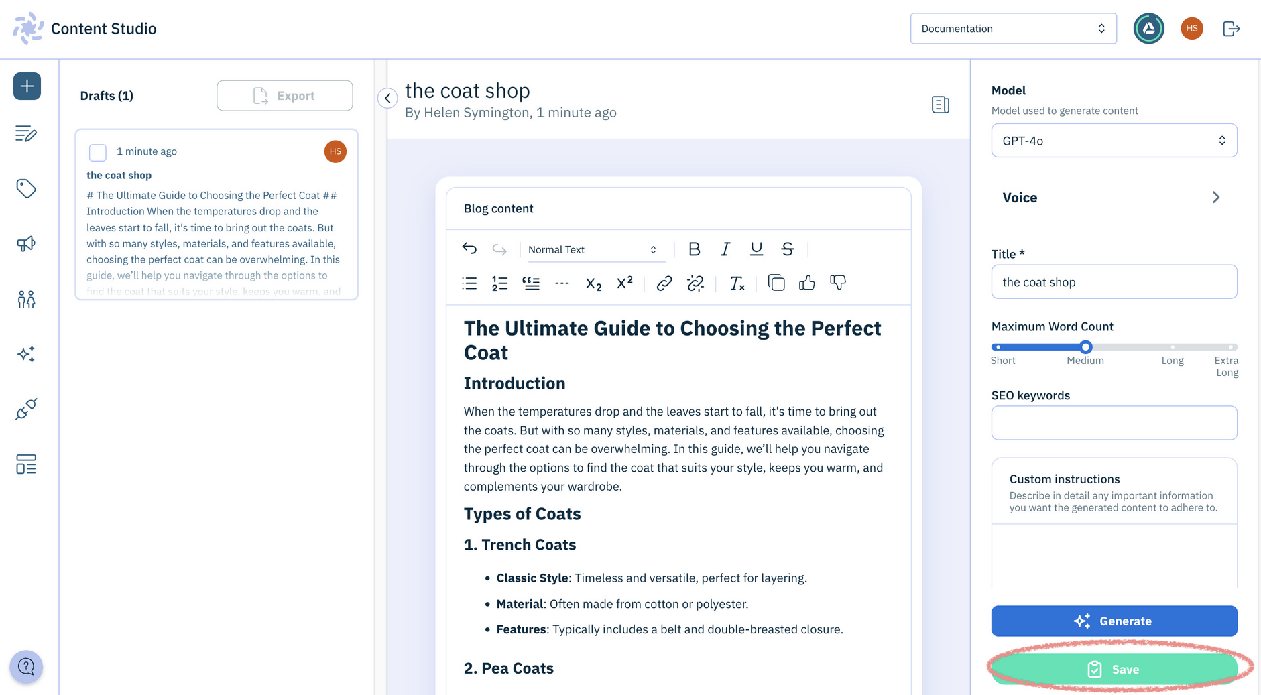Viewport: 1261px width, 695px height.
Task: Open the megaphone campaigns sidebar icon
Action: (26, 244)
